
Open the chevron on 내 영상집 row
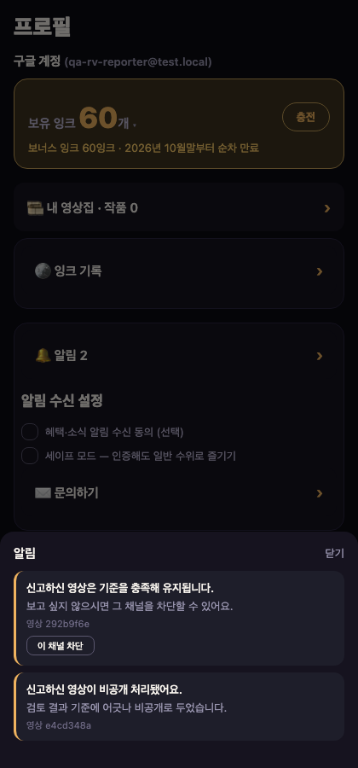click(x=327, y=209)
